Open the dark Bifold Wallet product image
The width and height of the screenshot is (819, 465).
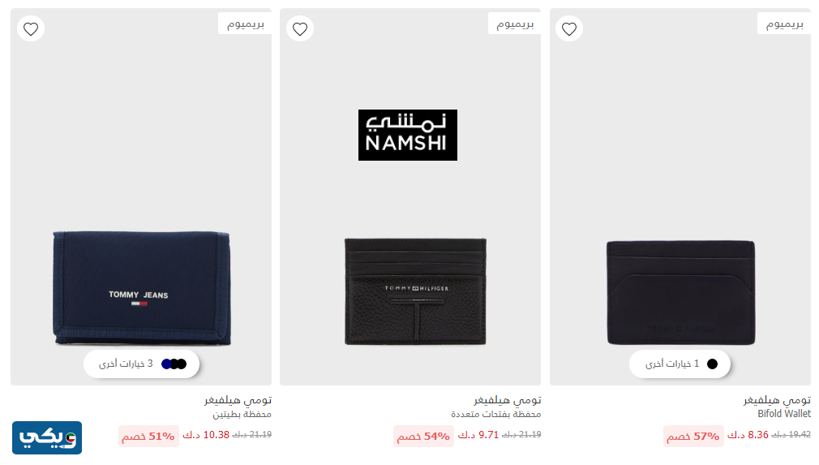click(x=680, y=293)
